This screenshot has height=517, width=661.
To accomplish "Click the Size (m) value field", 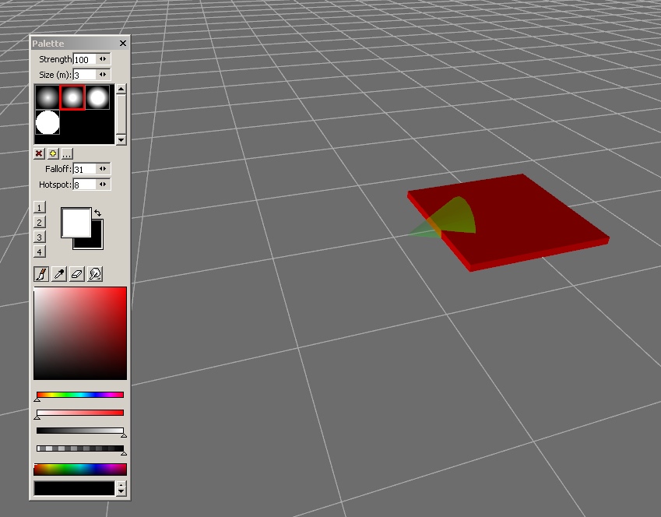I will pyautogui.click(x=84, y=75).
